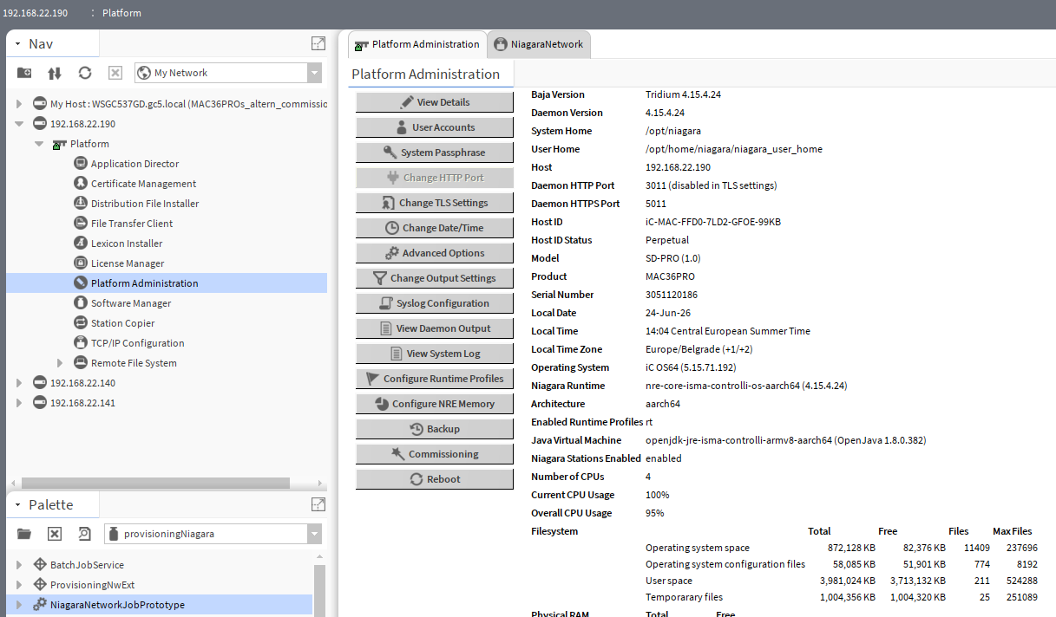Image resolution: width=1056 pixels, height=617 pixels.
Task: Open the My Network dropdown
Action: coord(314,73)
